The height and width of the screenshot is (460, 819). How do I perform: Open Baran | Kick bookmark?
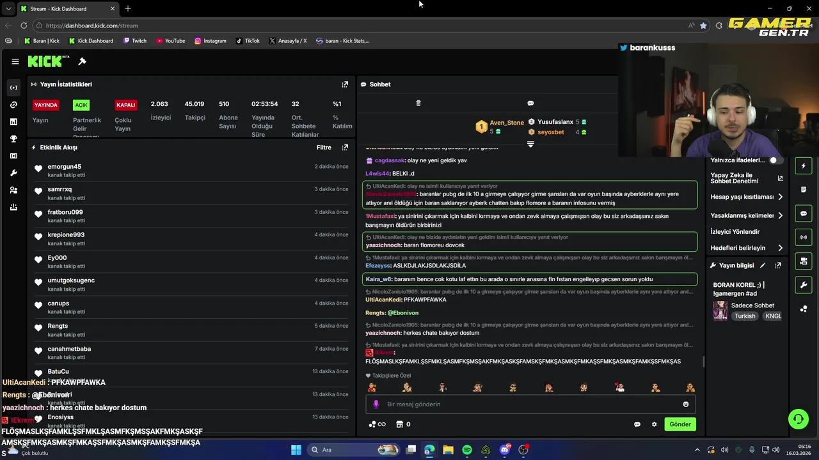point(42,41)
